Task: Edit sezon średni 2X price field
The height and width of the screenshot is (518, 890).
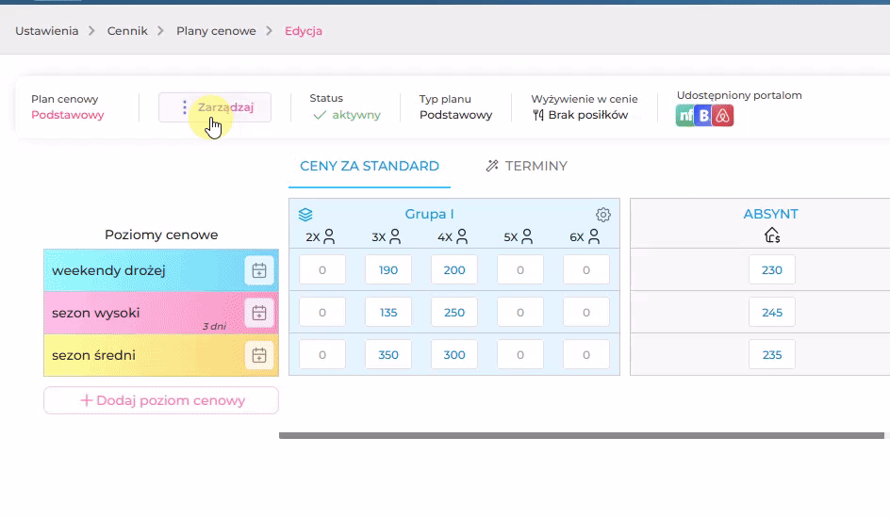Action: pos(322,355)
